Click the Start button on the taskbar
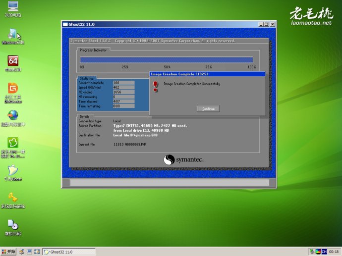Screen dimensions: 342x256 point(9,252)
